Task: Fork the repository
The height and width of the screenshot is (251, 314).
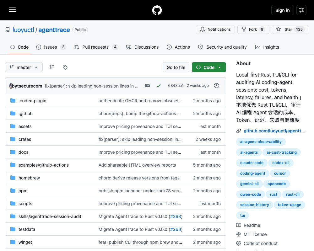Action: click(x=253, y=29)
